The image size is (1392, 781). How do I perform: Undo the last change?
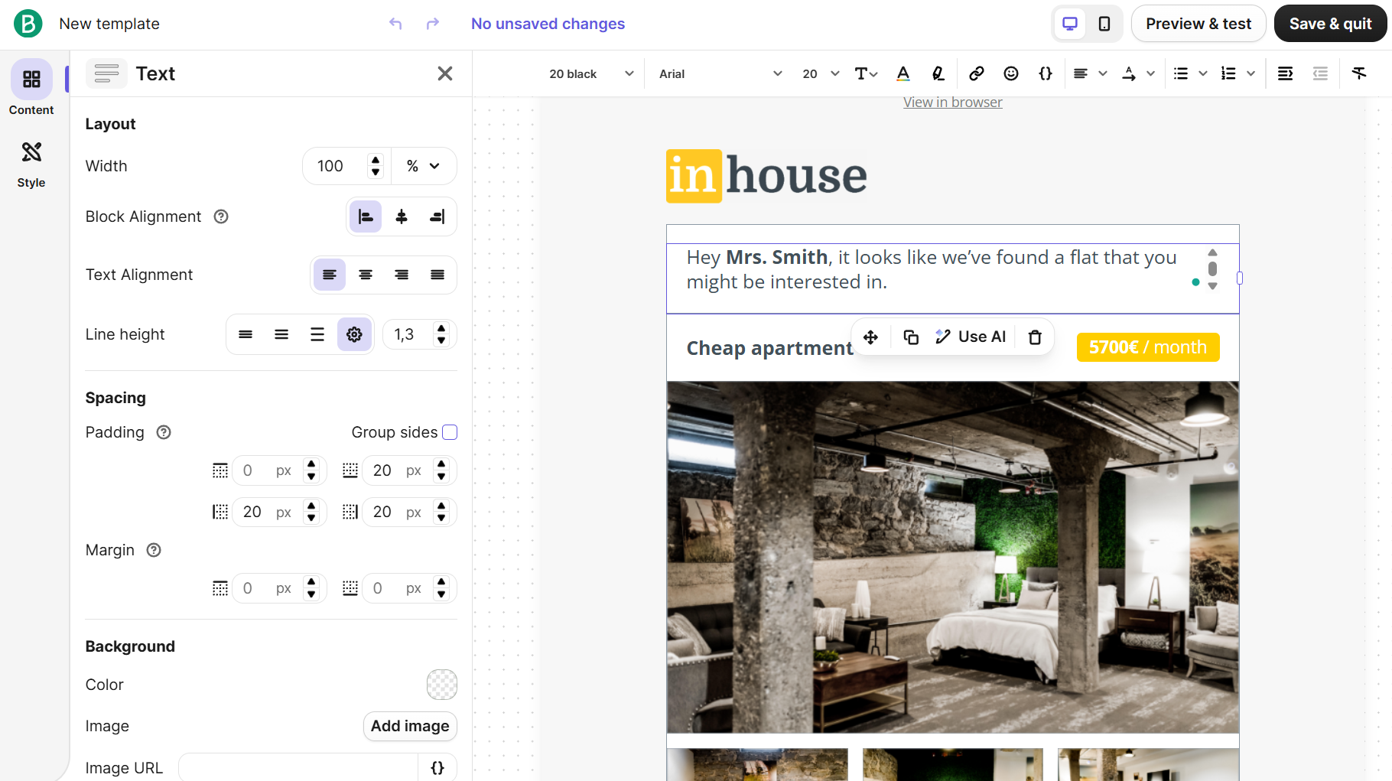click(395, 24)
